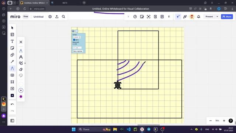Open the Voting app

[142, 17]
